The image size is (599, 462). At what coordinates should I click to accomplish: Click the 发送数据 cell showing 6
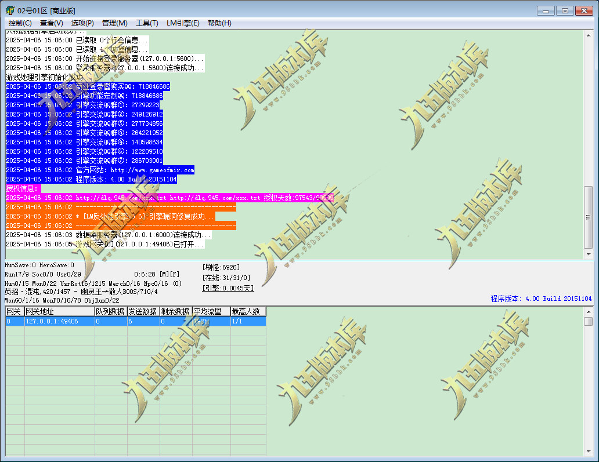click(143, 321)
